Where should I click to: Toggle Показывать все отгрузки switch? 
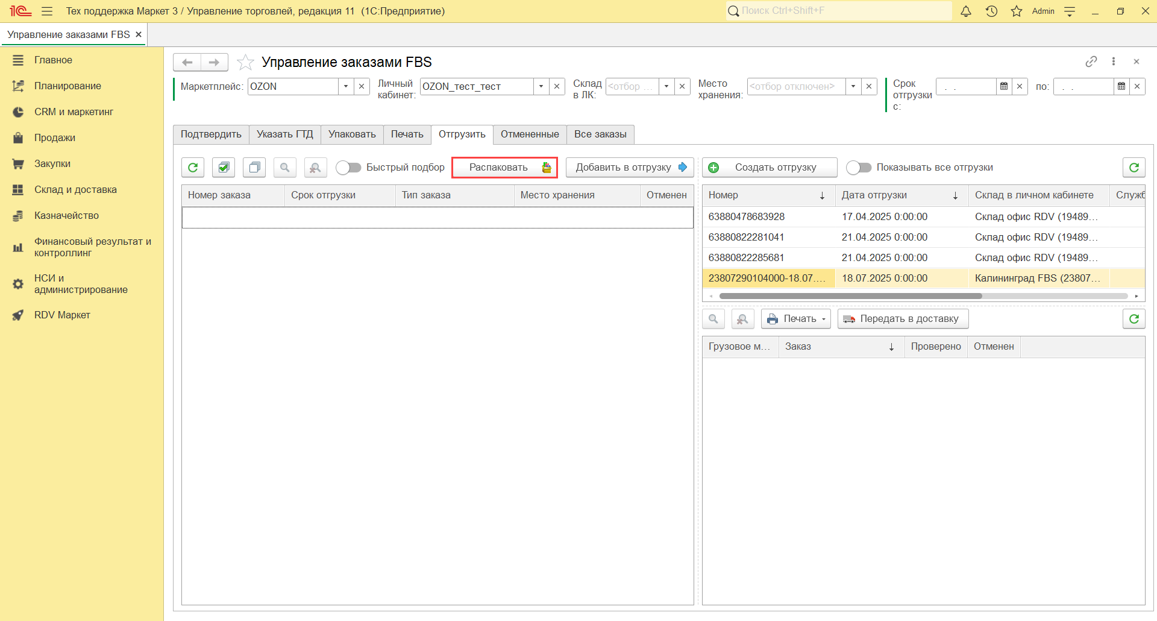coord(859,168)
